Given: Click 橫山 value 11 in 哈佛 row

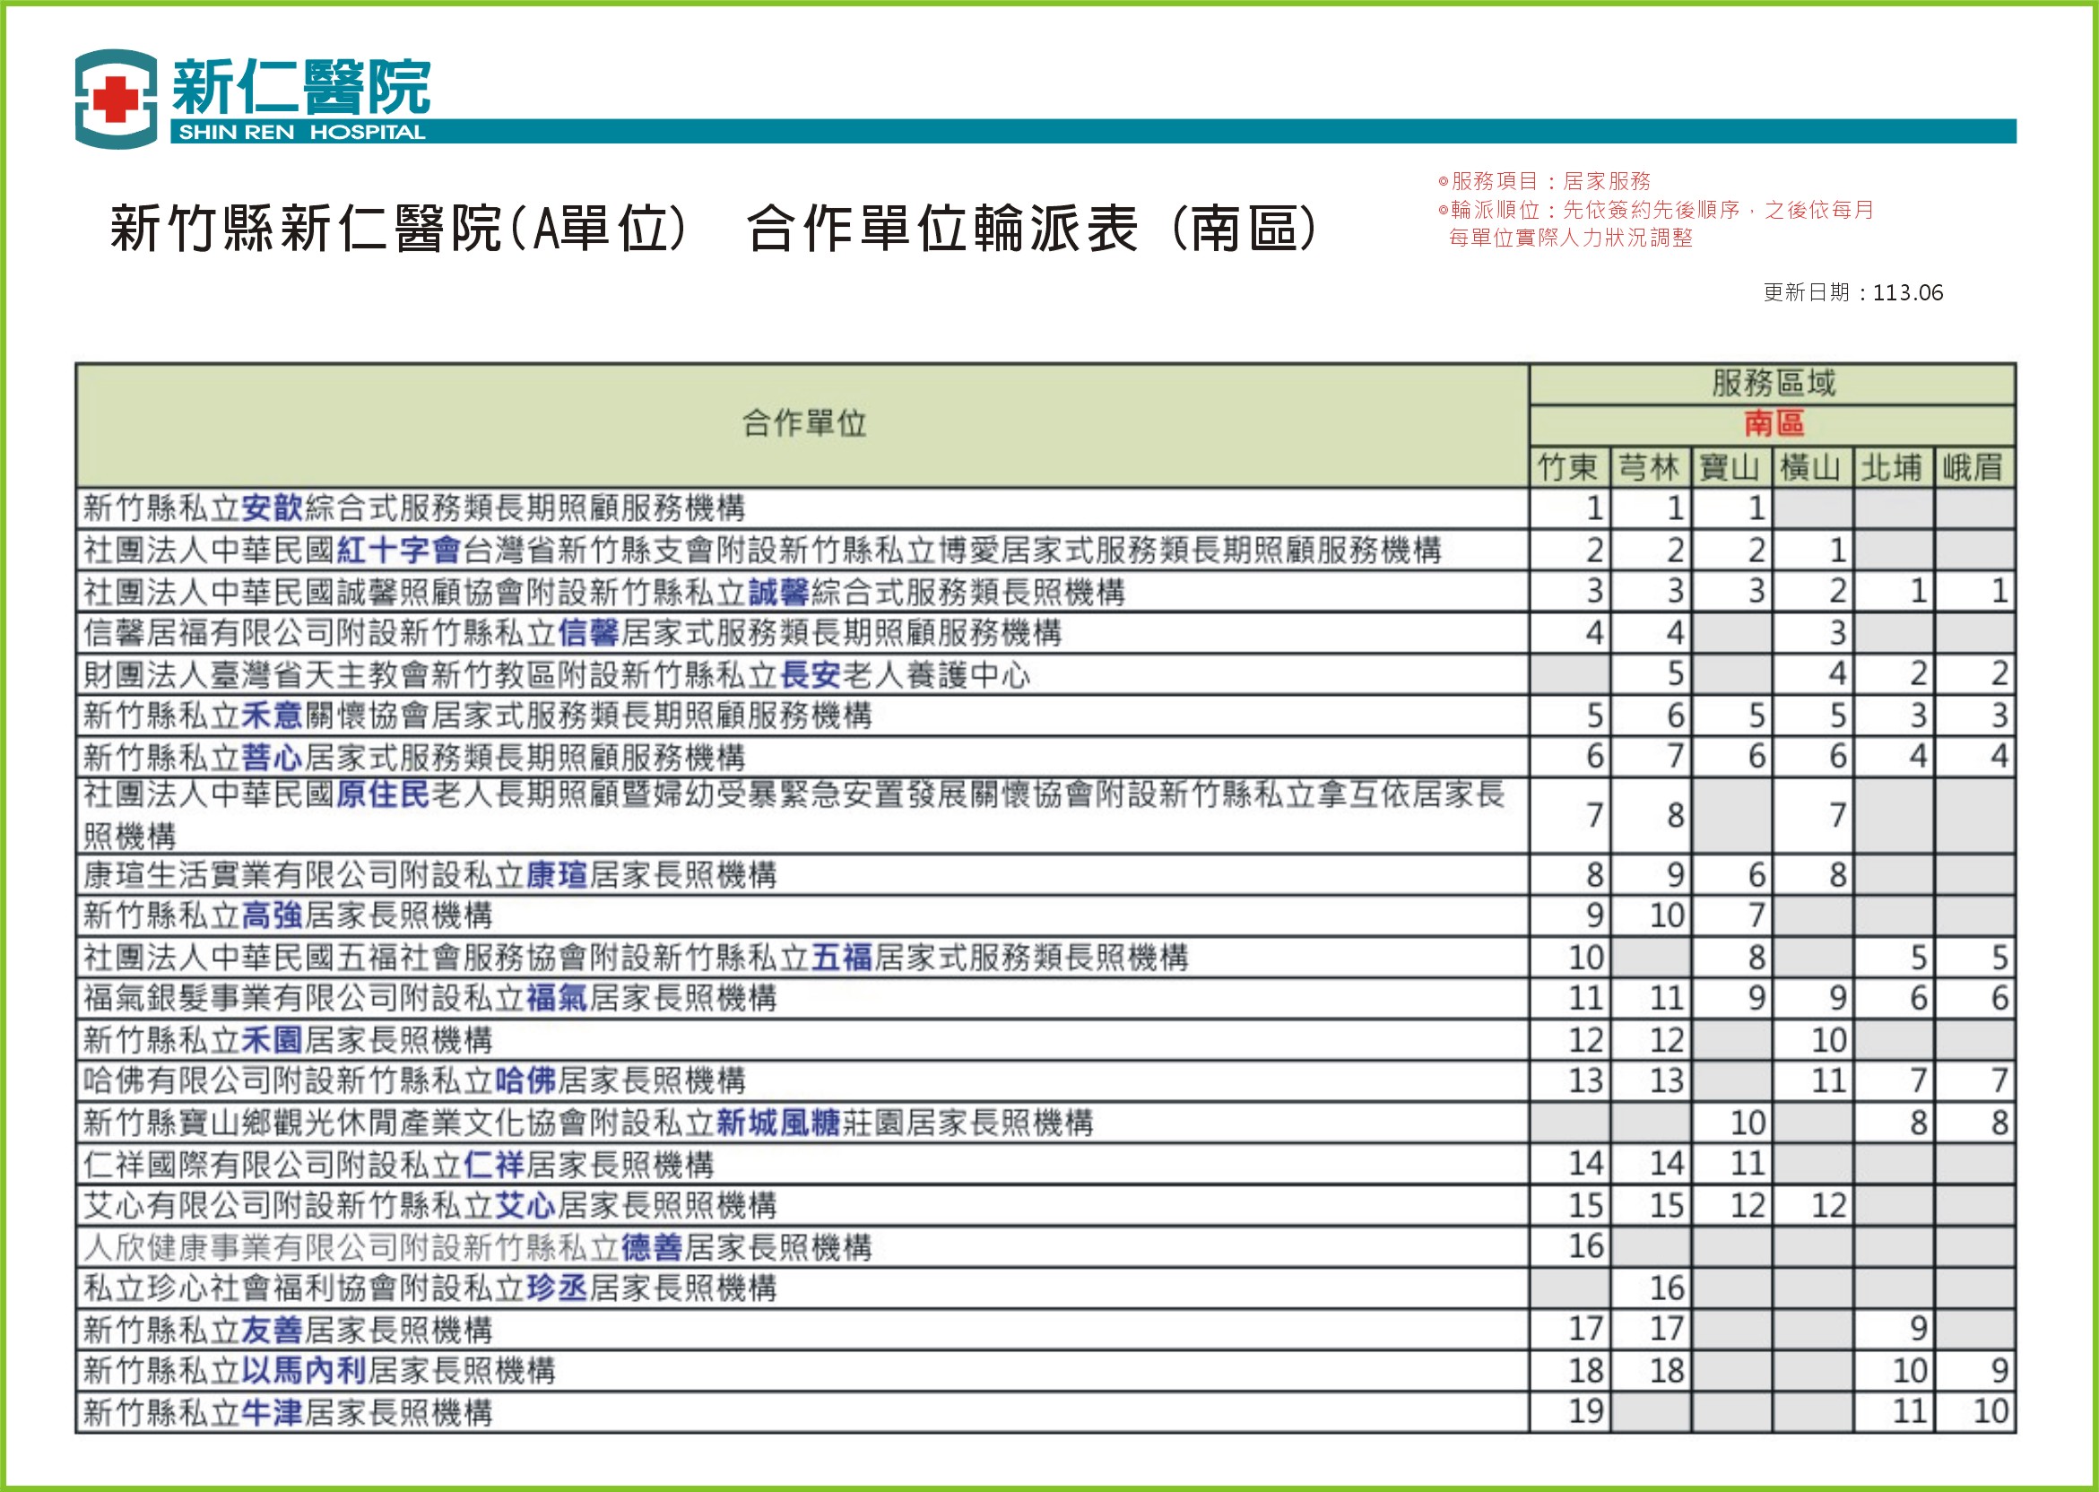Looking at the screenshot, I should (x=1829, y=1081).
